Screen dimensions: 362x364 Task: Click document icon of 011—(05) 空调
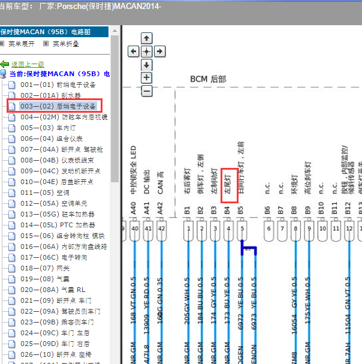(12, 192)
